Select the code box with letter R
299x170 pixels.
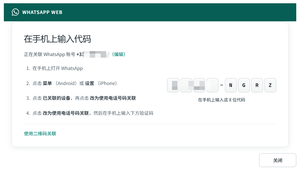(257, 85)
